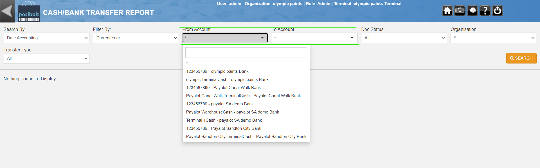
Task: Click the CASH/BANK TRANSFER REPORT title
Action: (98, 13)
